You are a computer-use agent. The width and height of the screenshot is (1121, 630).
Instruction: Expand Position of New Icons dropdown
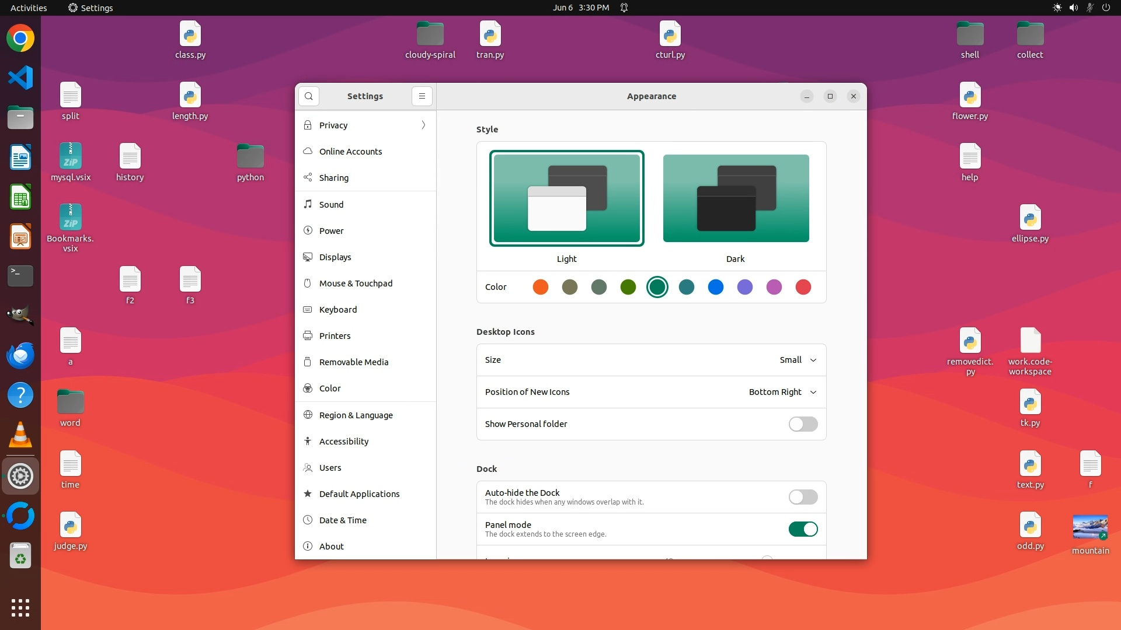coord(782,392)
